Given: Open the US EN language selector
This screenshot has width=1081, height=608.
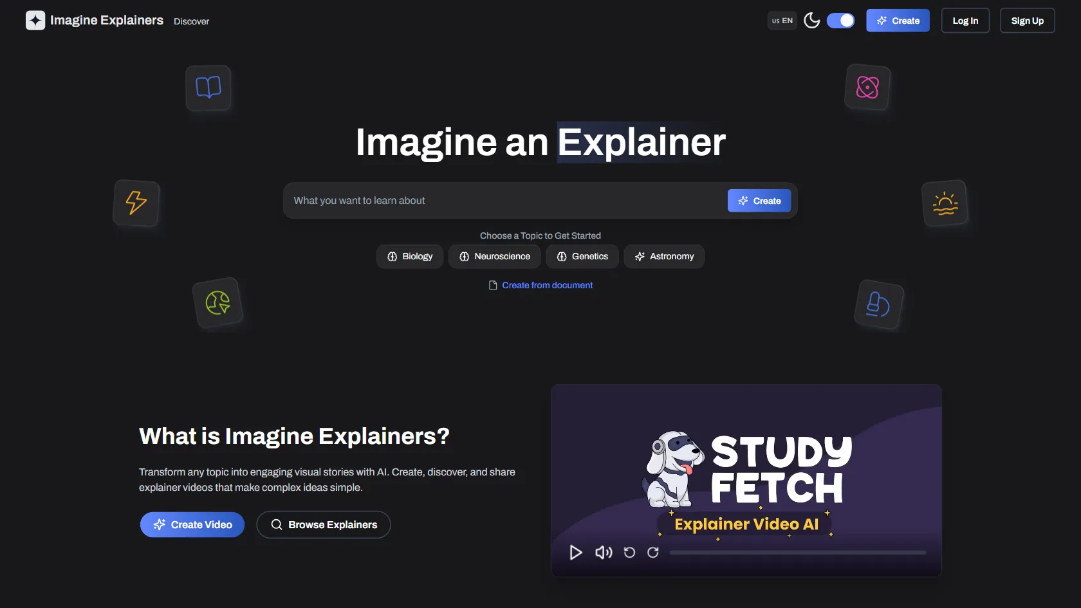Looking at the screenshot, I should pyautogui.click(x=782, y=21).
